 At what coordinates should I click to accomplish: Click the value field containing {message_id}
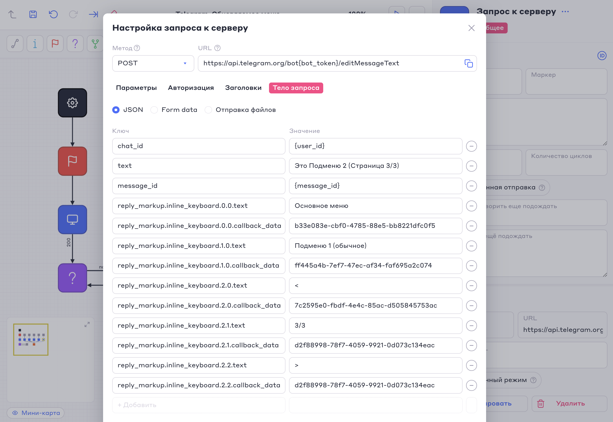(x=375, y=186)
